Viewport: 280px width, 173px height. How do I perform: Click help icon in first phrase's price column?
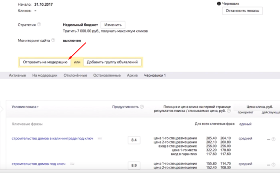coord(273,139)
